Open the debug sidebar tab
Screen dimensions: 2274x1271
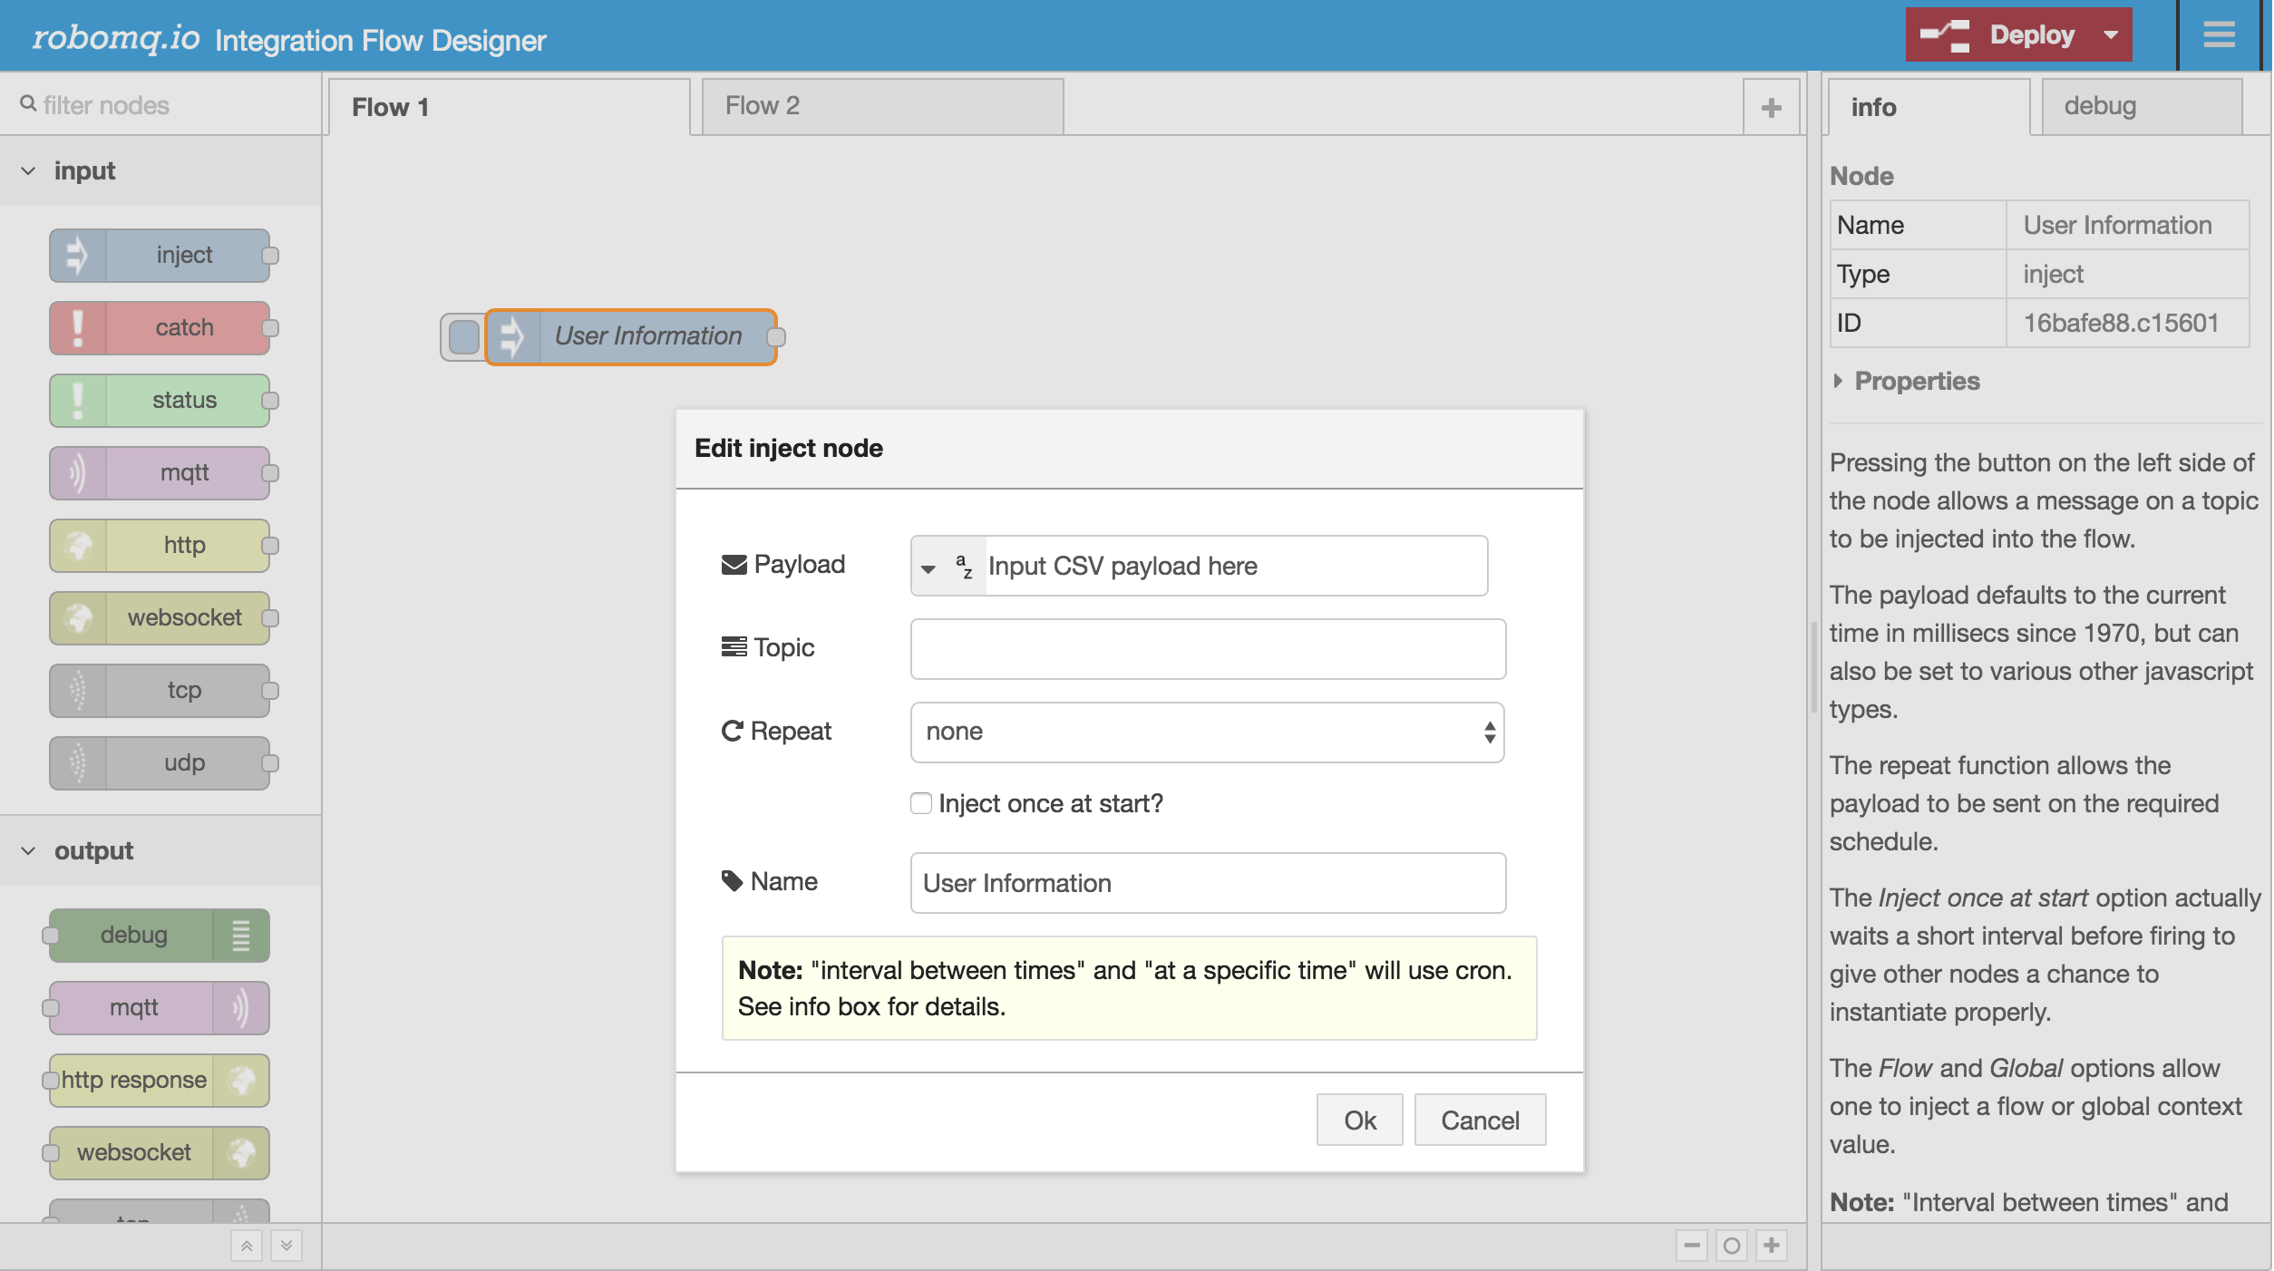[x=2142, y=106]
